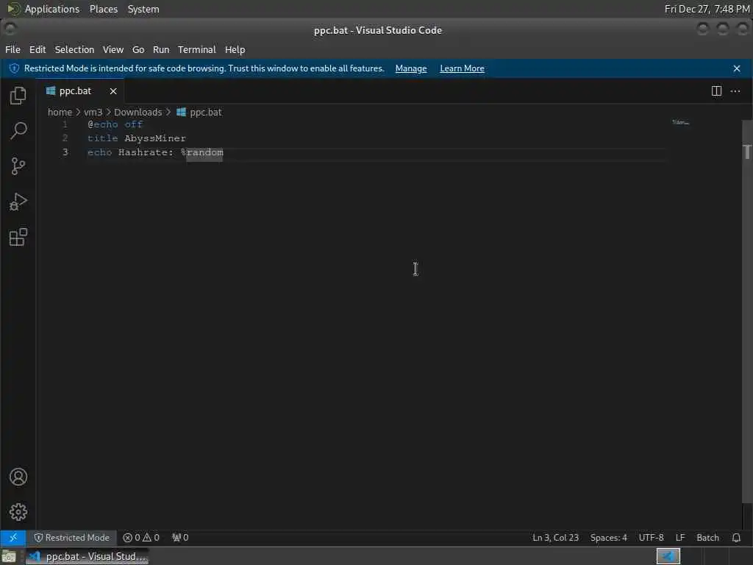Click the Learn More link
The width and height of the screenshot is (753, 565).
[x=462, y=68]
